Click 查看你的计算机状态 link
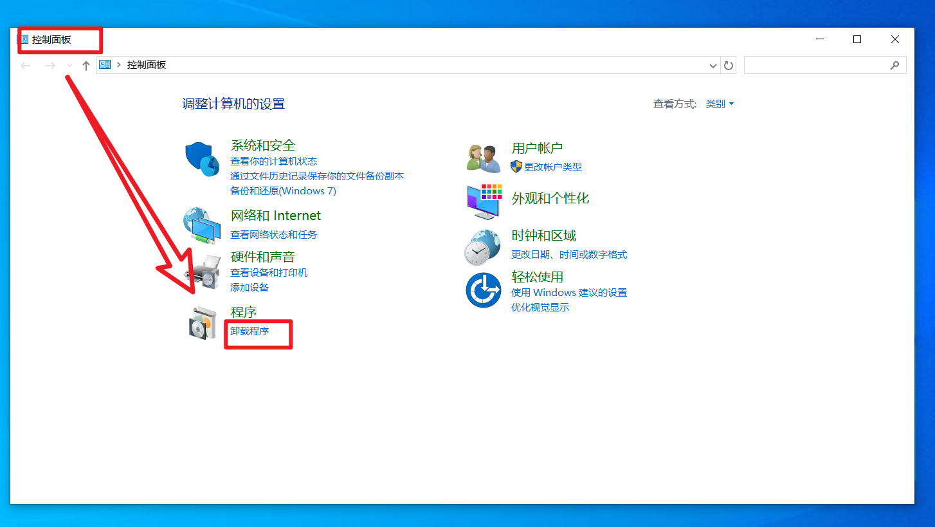Screen dimensions: 935x527 pos(274,162)
